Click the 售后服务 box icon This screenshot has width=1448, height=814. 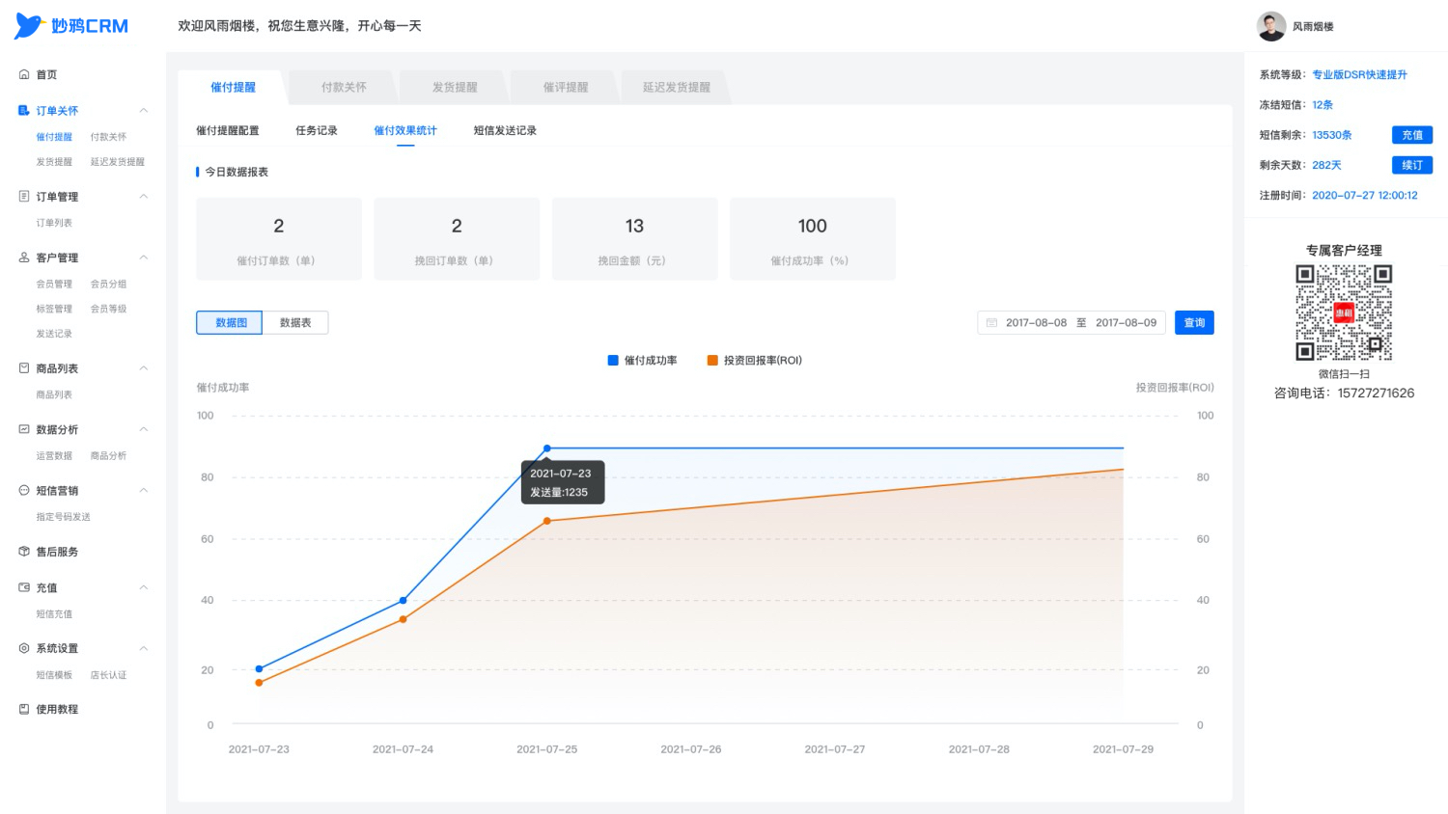tap(24, 552)
